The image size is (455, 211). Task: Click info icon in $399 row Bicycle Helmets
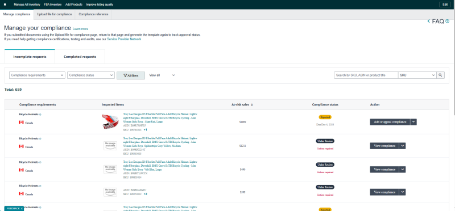pos(40,186)
